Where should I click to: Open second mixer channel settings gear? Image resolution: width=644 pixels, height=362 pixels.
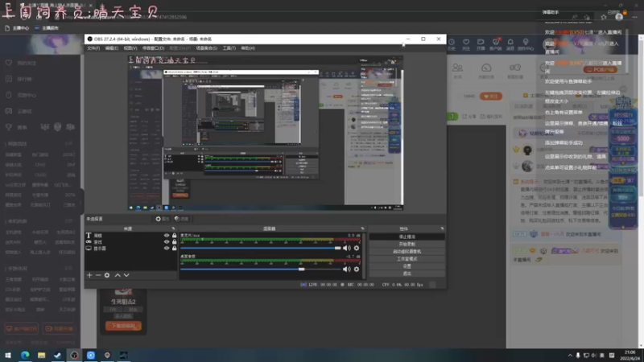click(357, 269)
